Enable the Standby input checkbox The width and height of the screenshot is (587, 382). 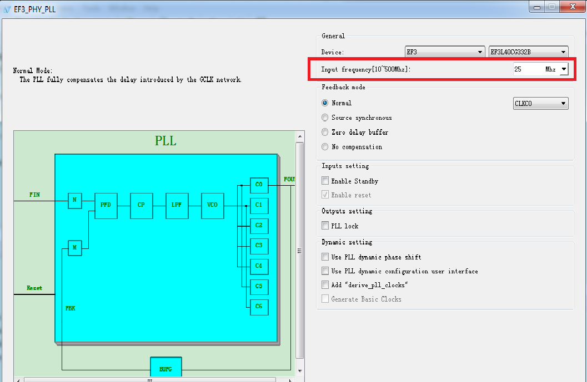pos(325,181)
